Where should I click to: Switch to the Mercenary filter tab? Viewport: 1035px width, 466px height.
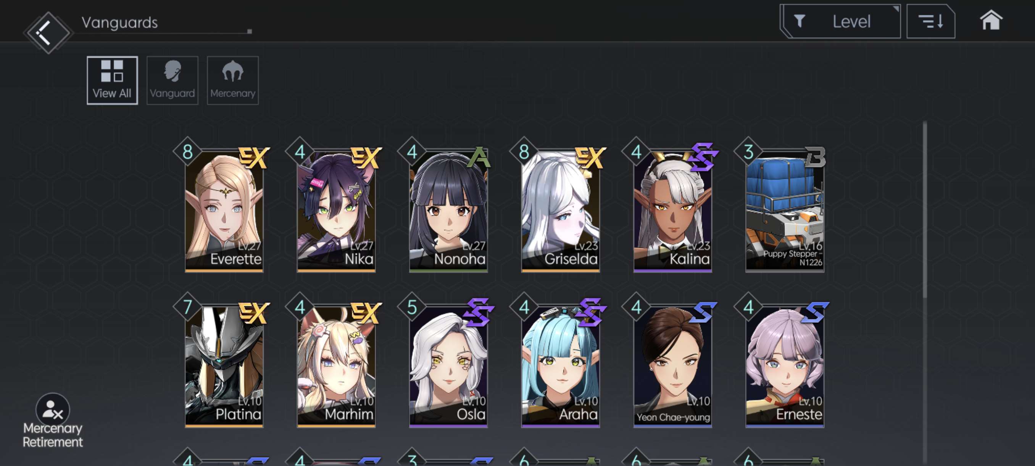[233, 81]
